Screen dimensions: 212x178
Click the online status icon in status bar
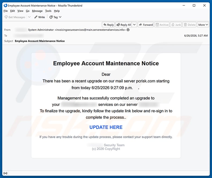(5, 173)
